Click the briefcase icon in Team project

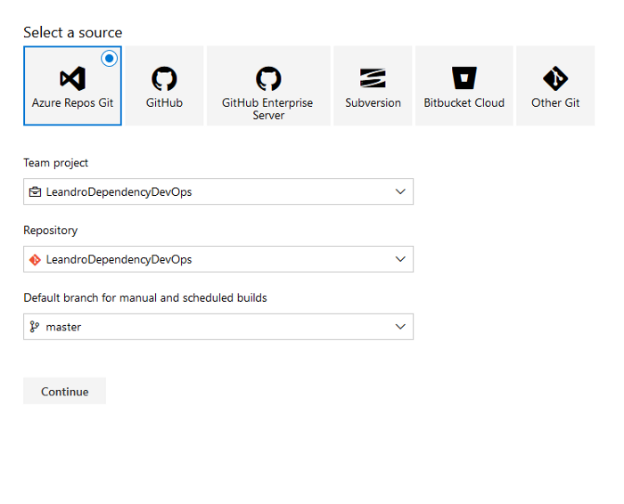35,192
